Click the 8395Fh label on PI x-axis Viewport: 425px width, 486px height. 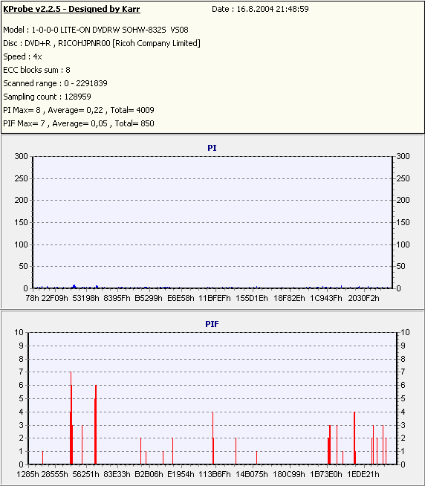coord(117,298)
